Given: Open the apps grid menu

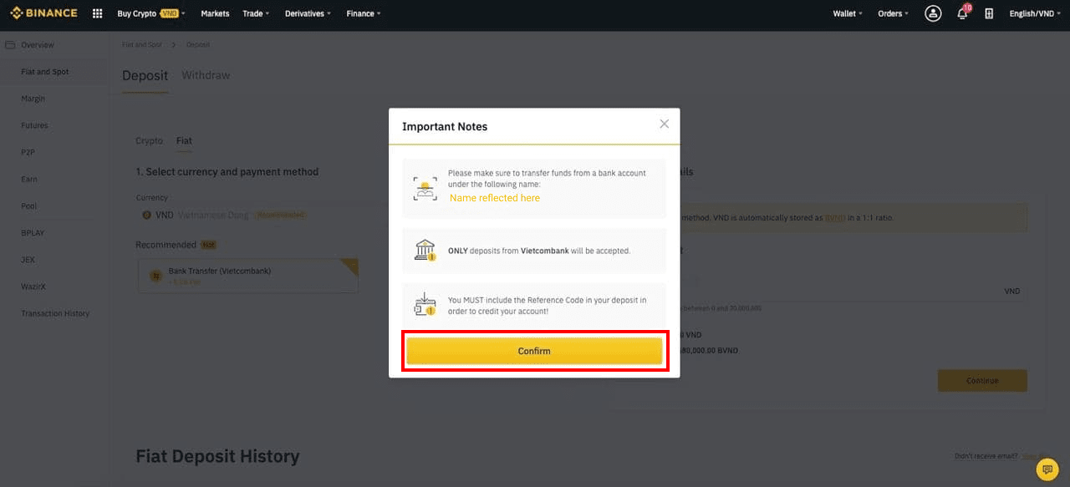Looking at the screenshot, I should point(97,13).
